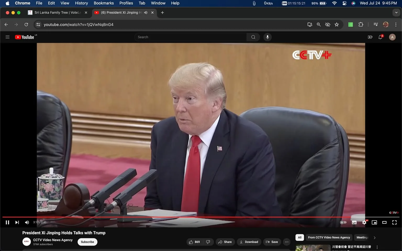Open YouTube player settings gear
Screen dimensions: 402x251
point(364,222)
